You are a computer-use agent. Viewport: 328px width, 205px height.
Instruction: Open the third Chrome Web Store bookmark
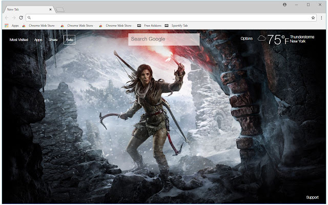(x=116, y=26)
